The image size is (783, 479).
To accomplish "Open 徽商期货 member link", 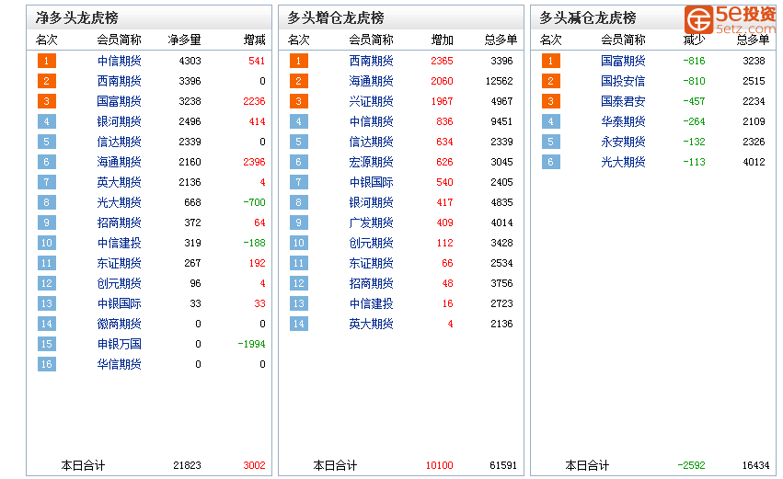I will click(x=119, y=324).
